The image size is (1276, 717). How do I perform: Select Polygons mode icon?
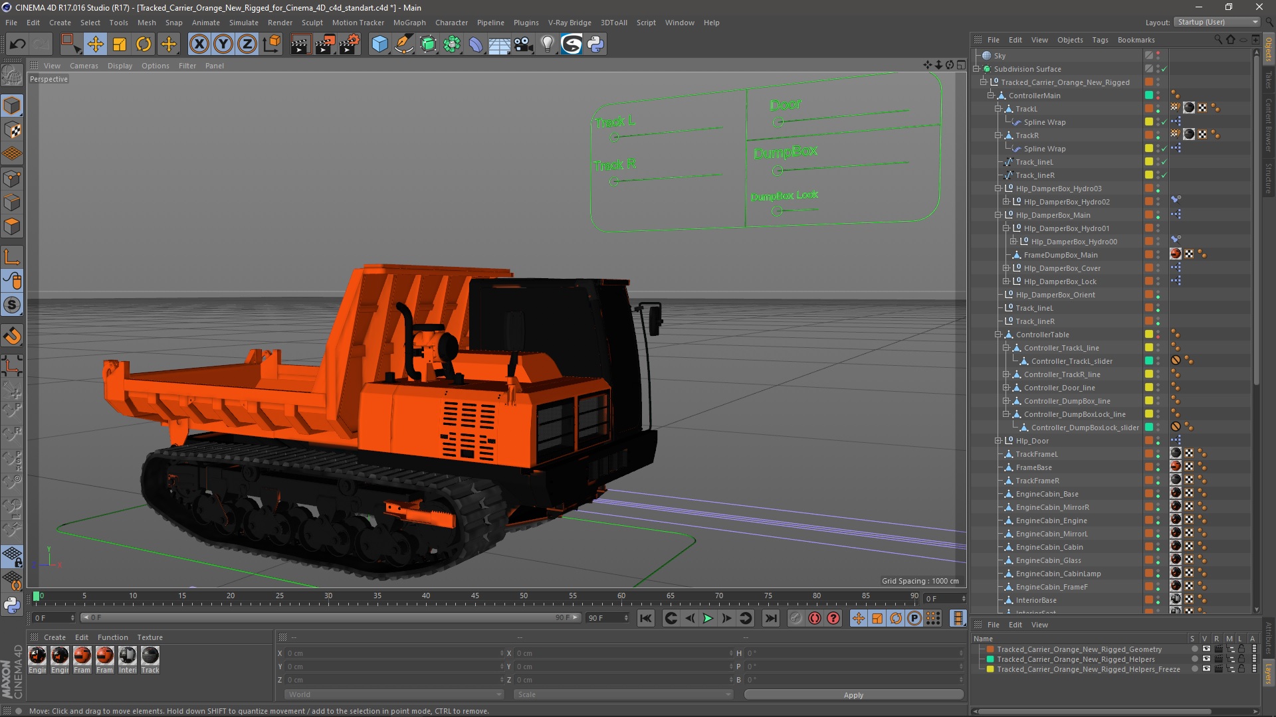[12, 226]
